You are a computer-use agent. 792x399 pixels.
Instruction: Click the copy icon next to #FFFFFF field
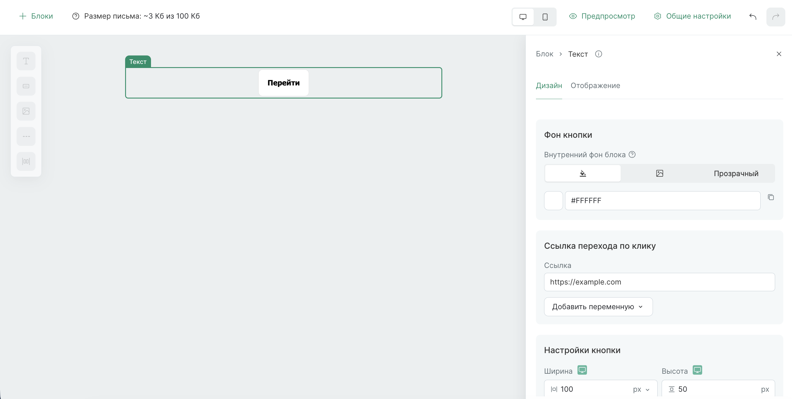(x=771, y=197)
